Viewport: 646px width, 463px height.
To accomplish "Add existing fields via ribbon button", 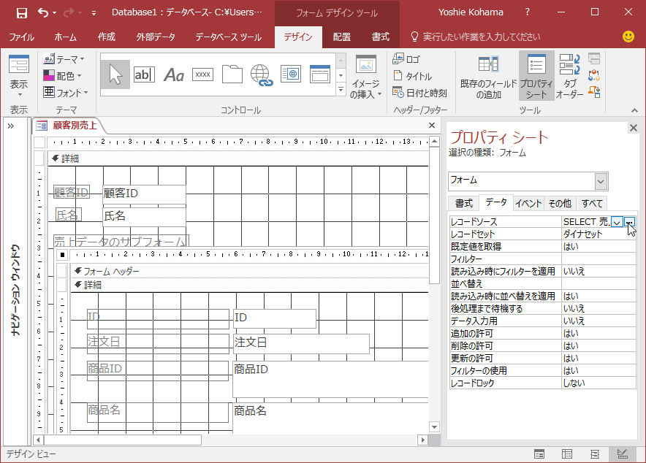I will 489,76.
